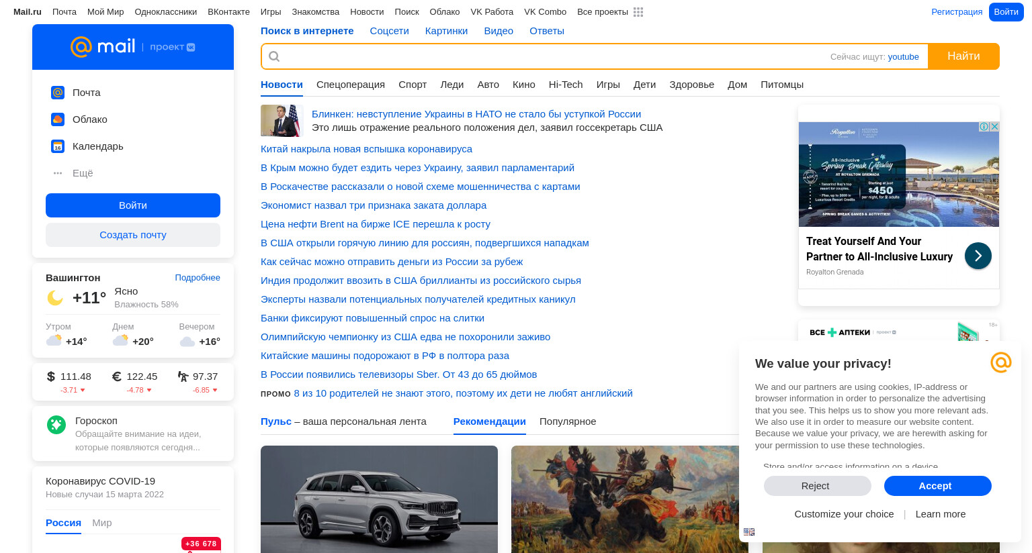This screenshot has width=1032, height=553.
Task: Click the moon weather icon for Washington
Action: (x=55, y=298)
